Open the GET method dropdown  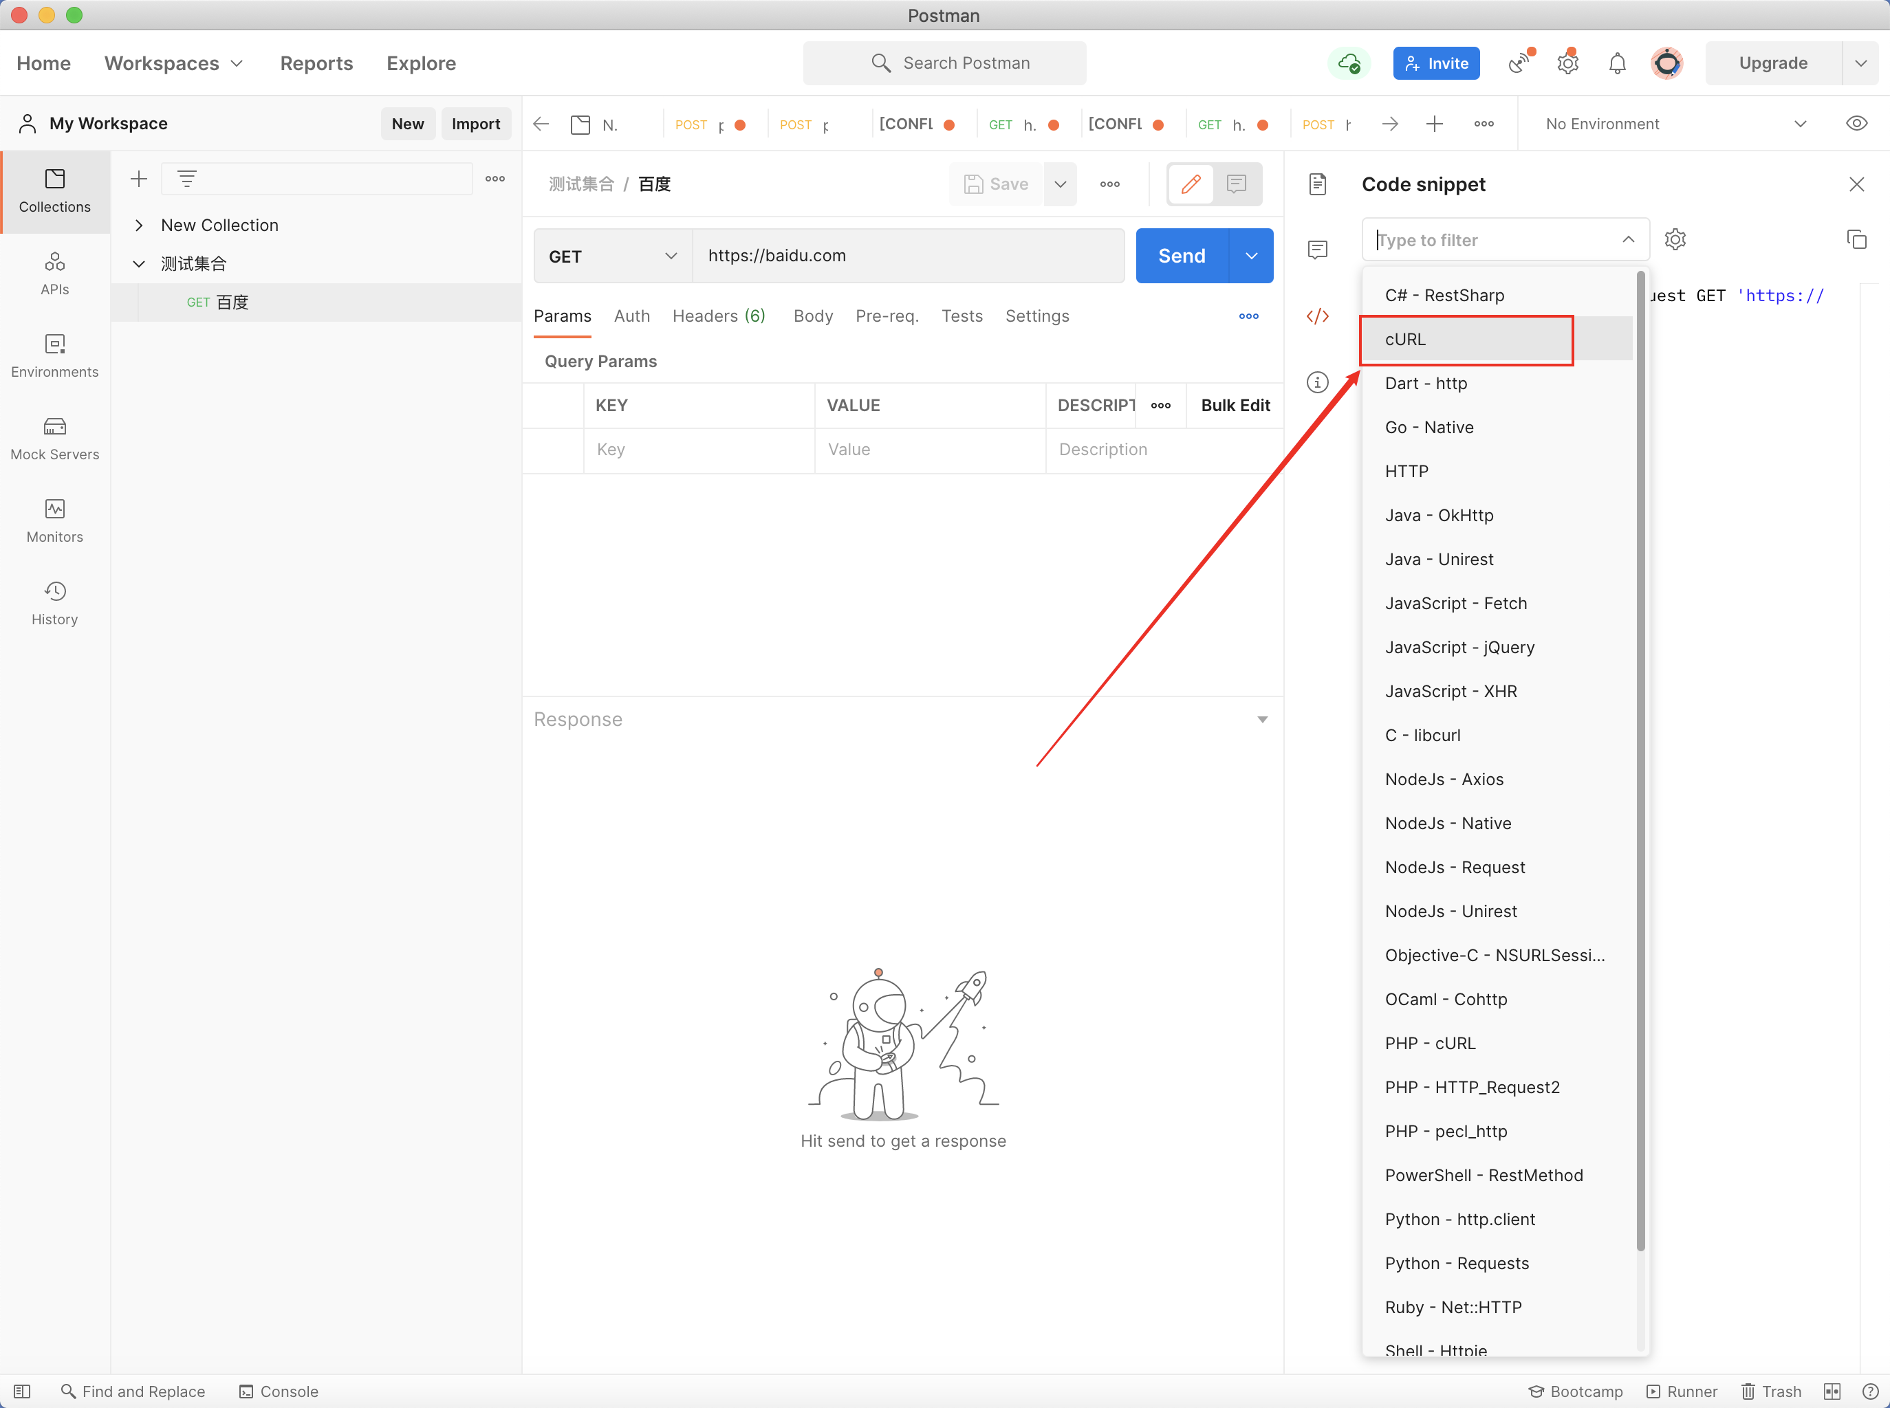(612, 256)
